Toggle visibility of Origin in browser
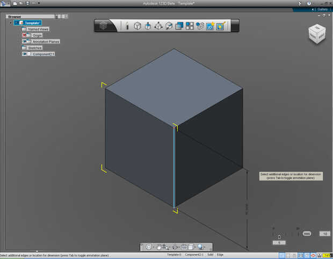The width and height of the screenshot is (333, 259). [25, 35]
